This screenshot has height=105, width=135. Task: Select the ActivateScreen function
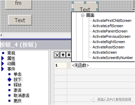105,52
